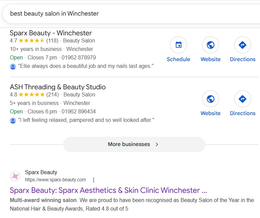Screen dimensions: 260x218
Task: Click the 'I left feeling relaxed' review quote
Action: pos(86,120)
